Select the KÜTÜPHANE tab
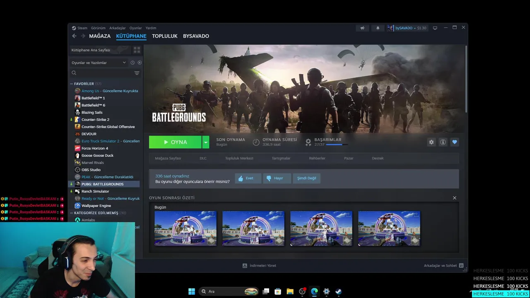This screenshot has height=298, width=530. [x=131, y=36]
